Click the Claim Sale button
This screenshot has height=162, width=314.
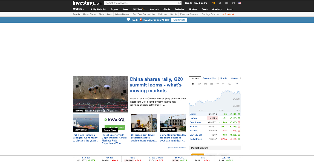[179, 19]
